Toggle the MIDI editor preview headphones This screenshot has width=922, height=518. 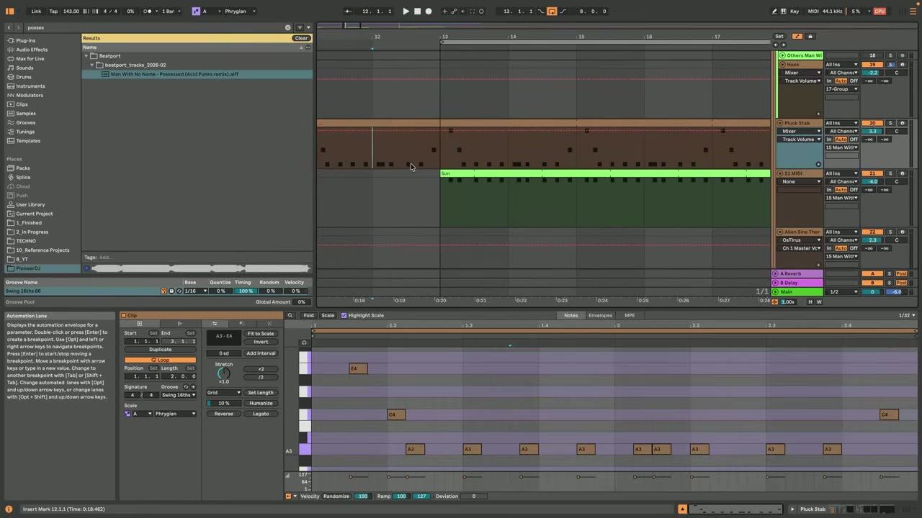click(304, 342)
